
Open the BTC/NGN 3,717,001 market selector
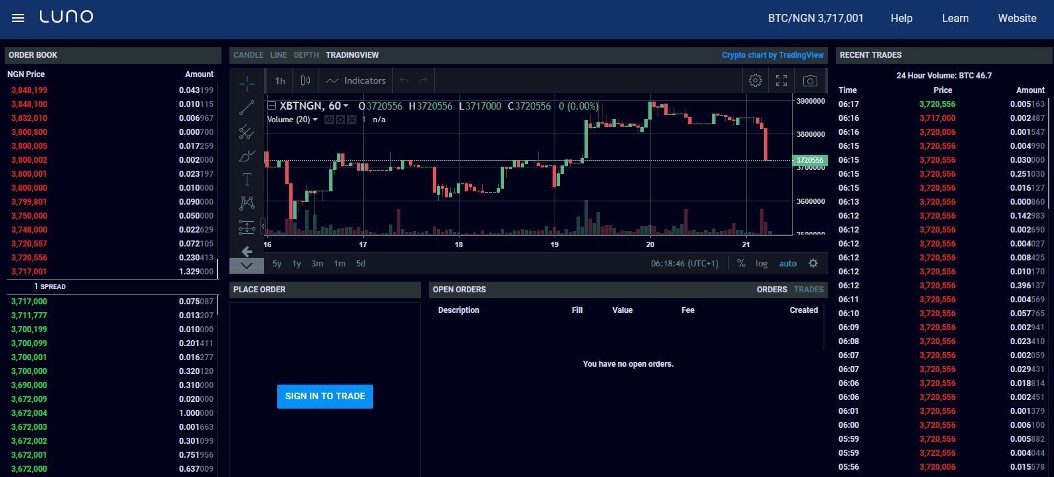point(816,19)
